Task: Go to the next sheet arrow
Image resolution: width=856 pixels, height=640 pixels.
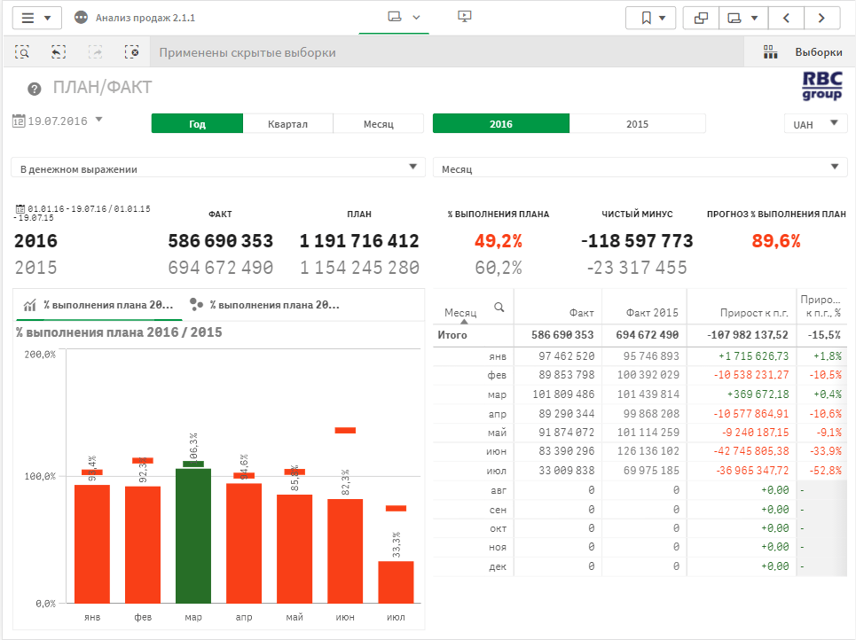Action: tap(822, 18)
